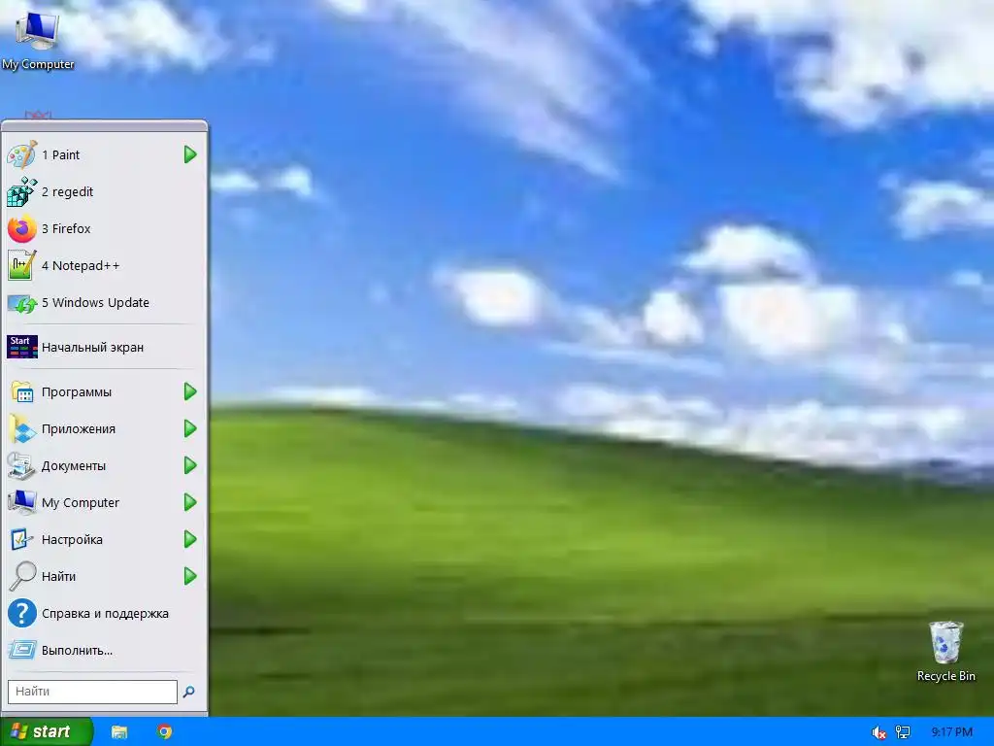Select the '1 Paint' menu entry text
Screen dimensions: 994x746
pyautogui.click(x=61, y=154)
